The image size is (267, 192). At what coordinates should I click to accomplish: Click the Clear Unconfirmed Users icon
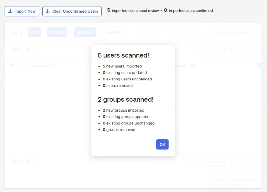click(x=48, y=11)
